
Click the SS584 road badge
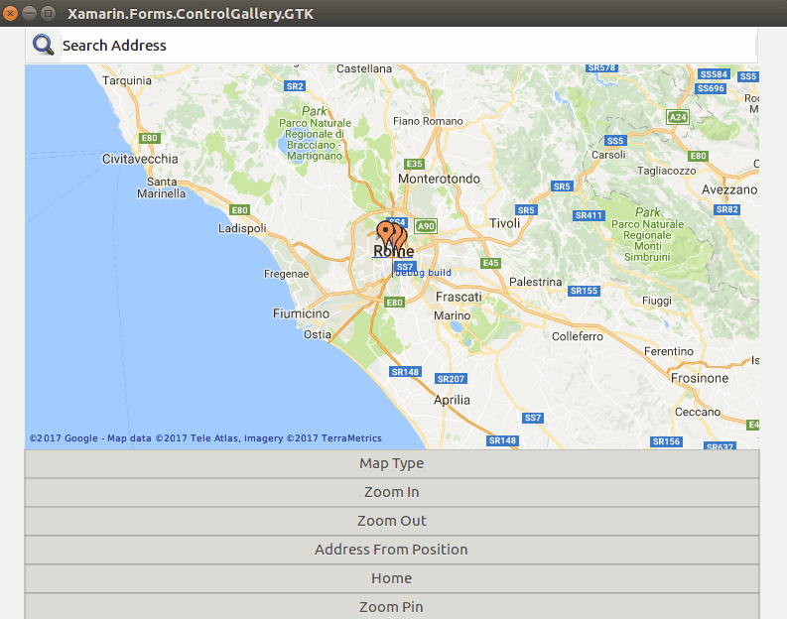coord(714,74)
